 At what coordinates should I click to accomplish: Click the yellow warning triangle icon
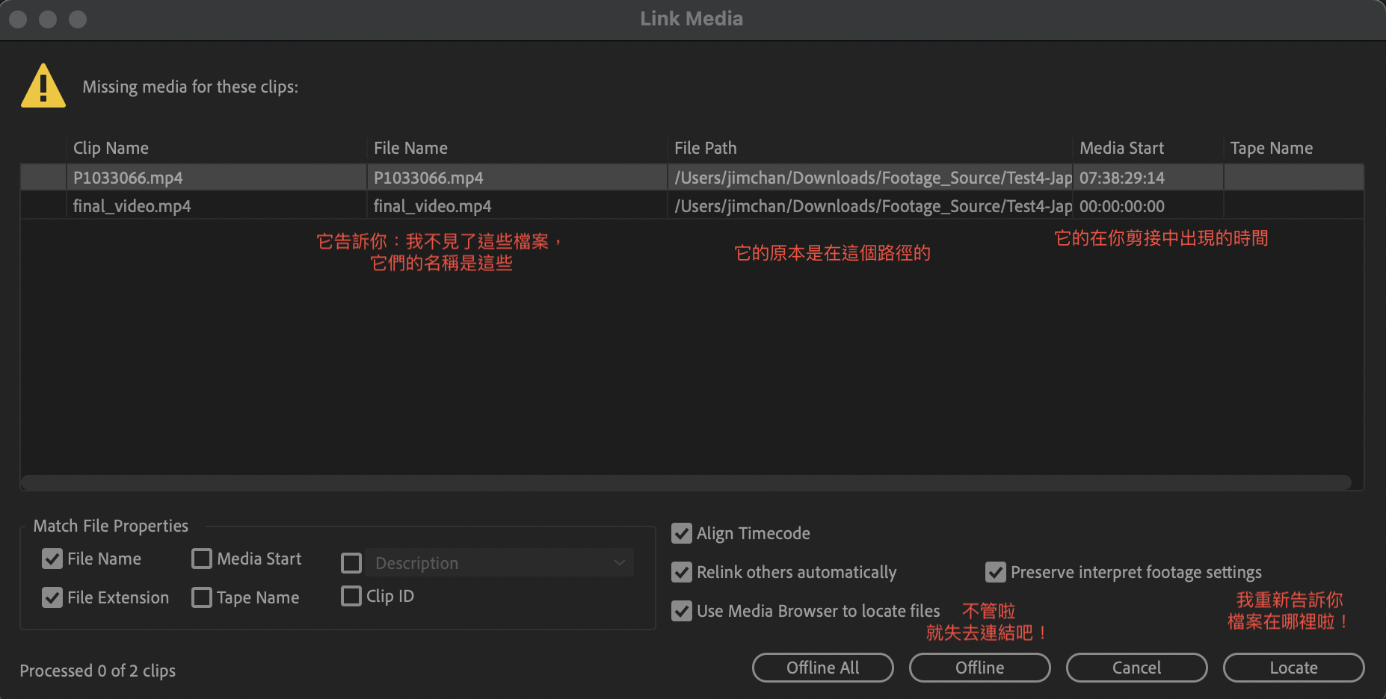43,87
